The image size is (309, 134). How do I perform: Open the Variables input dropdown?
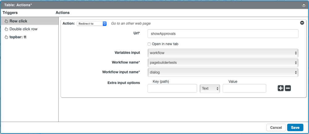(223, 53)
